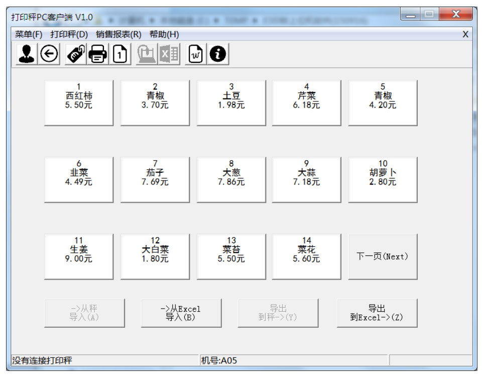Click 导出到Excel->(Z) export button
This screenshot has width=483, height=376.
[377, 313]
